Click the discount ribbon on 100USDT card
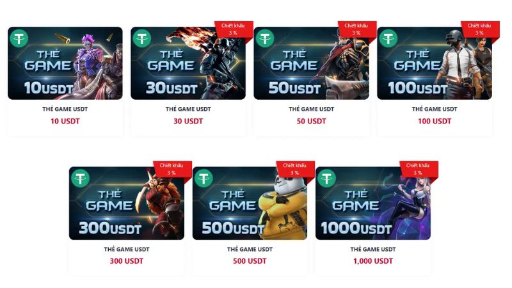512x288 pixels. point(479,29)
